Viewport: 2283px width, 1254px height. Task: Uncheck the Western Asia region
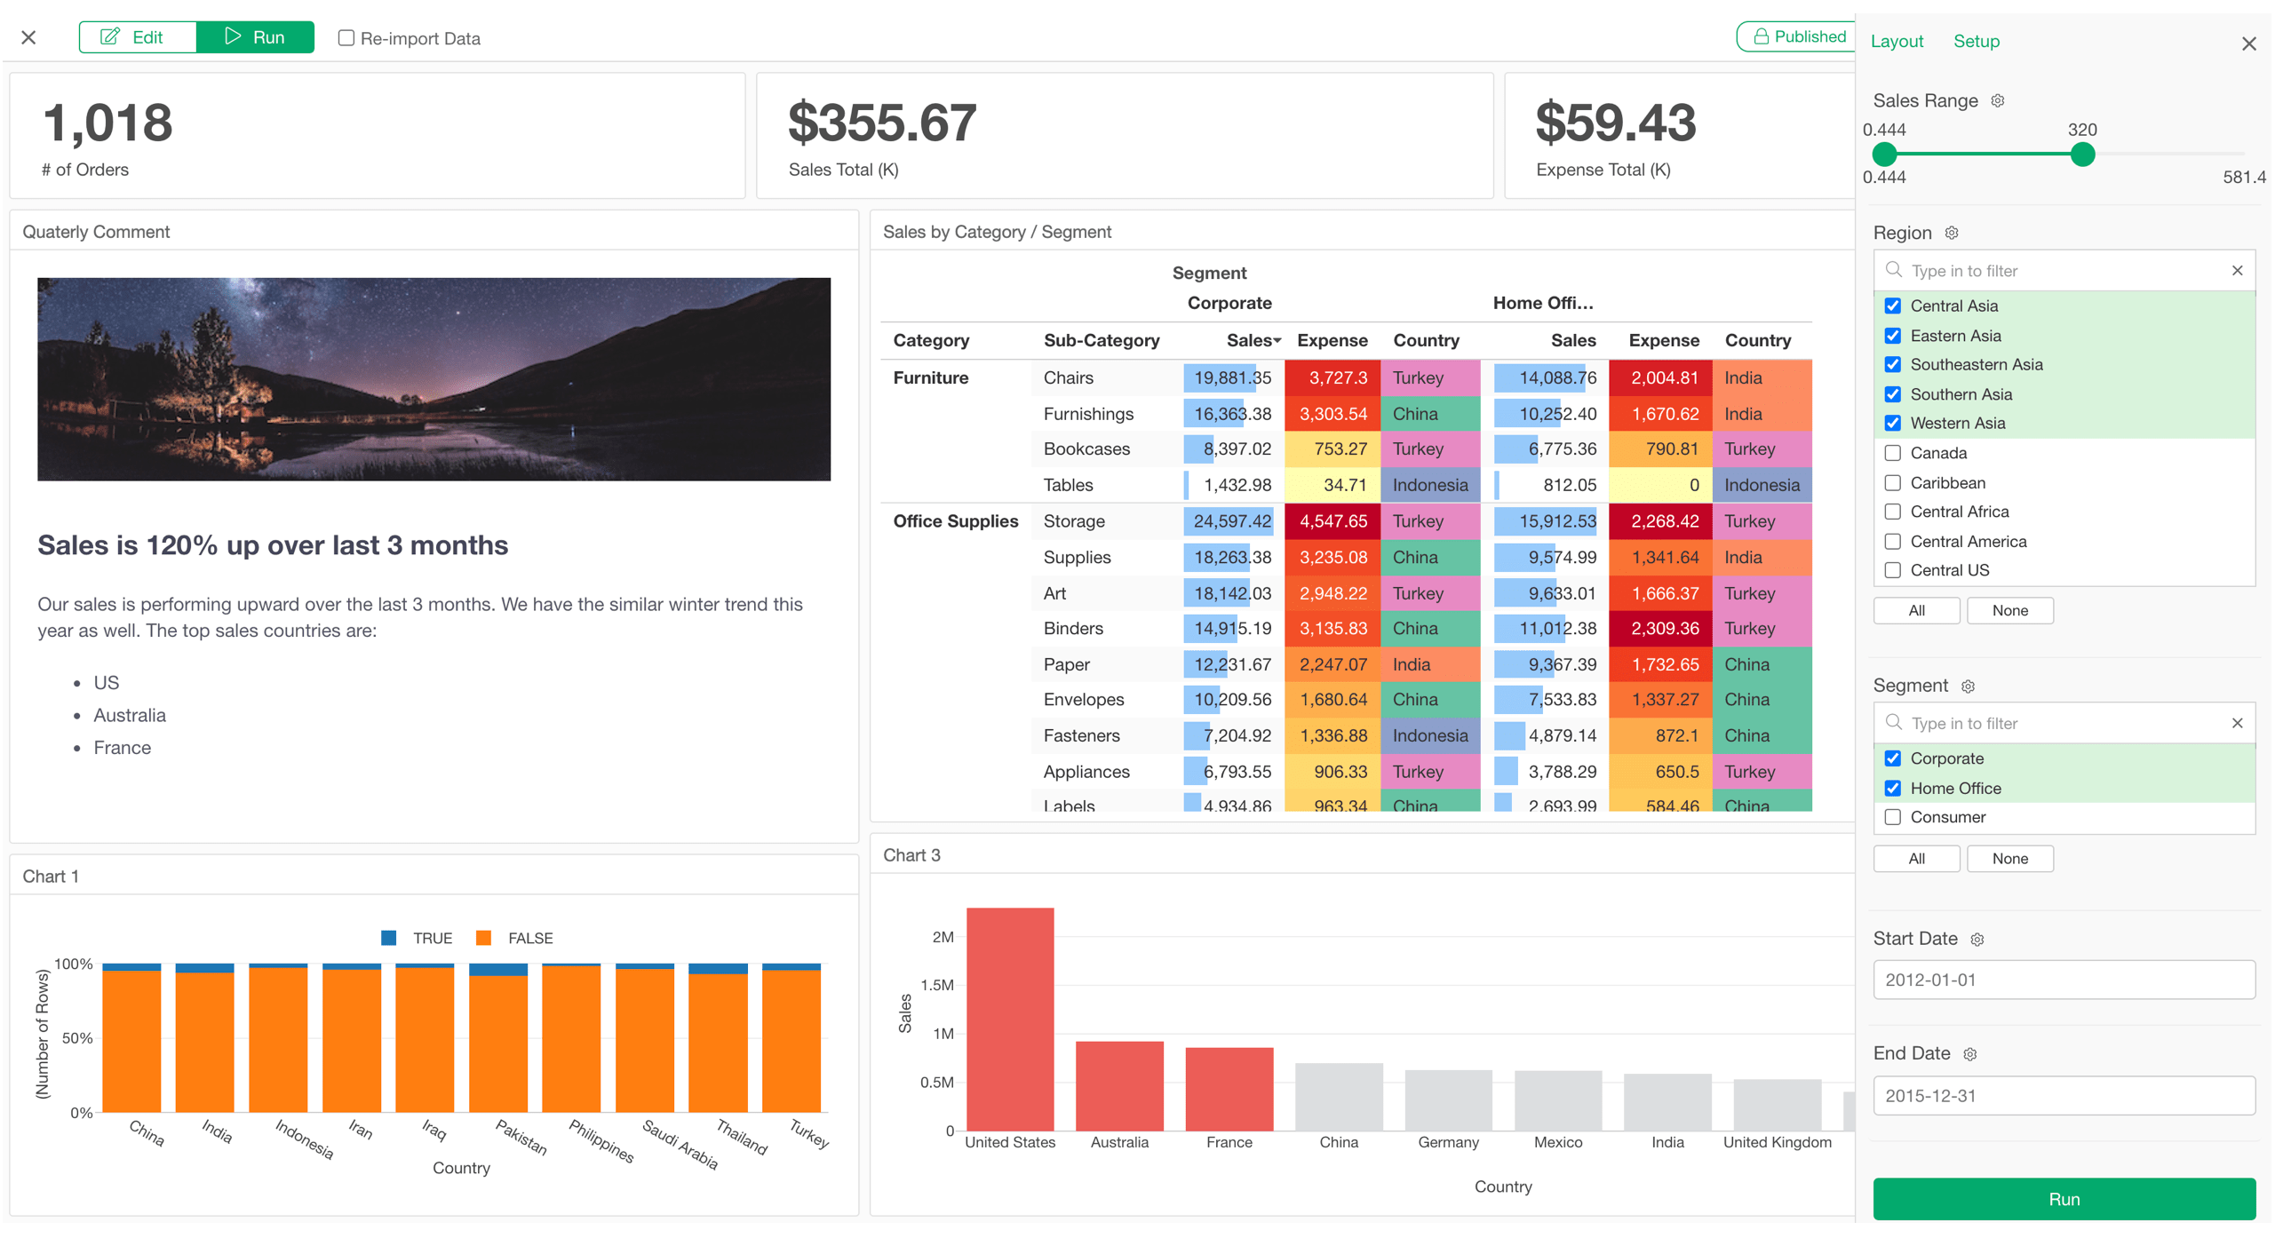(1893, 424)
